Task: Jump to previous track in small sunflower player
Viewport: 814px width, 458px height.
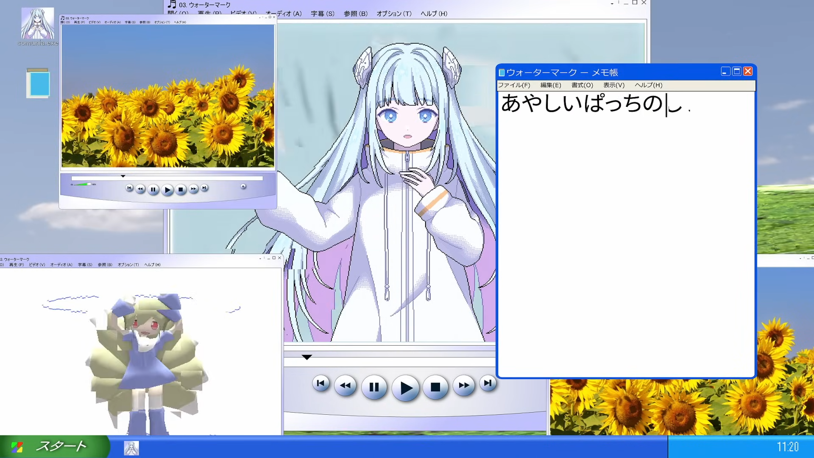Action: pos(129,187)
